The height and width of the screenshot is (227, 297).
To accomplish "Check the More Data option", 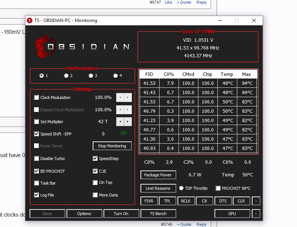I will 95,195.
